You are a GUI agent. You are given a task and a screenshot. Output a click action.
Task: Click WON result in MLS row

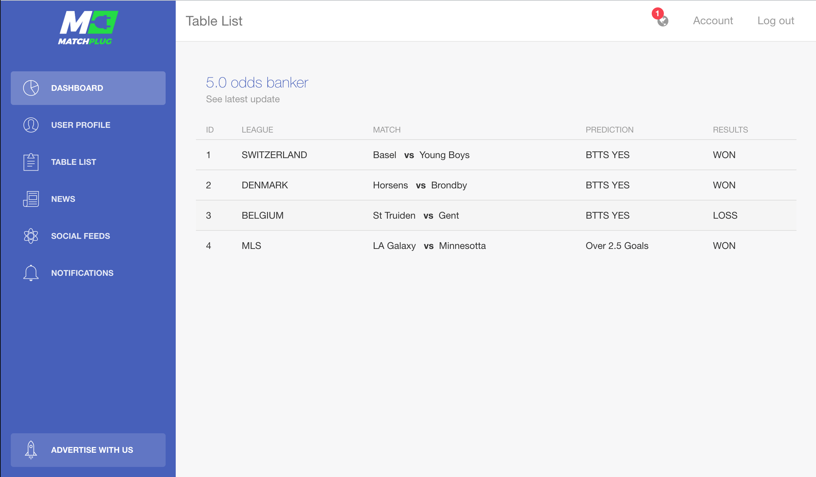724,246
